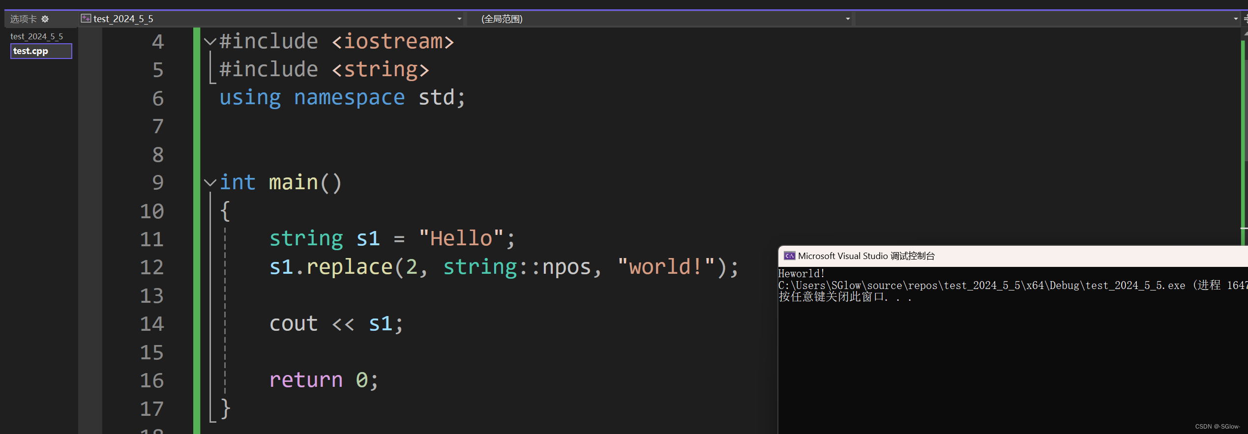1248x434 pixels.
Task: Click the debug console window icon
Action: [790, 256]
